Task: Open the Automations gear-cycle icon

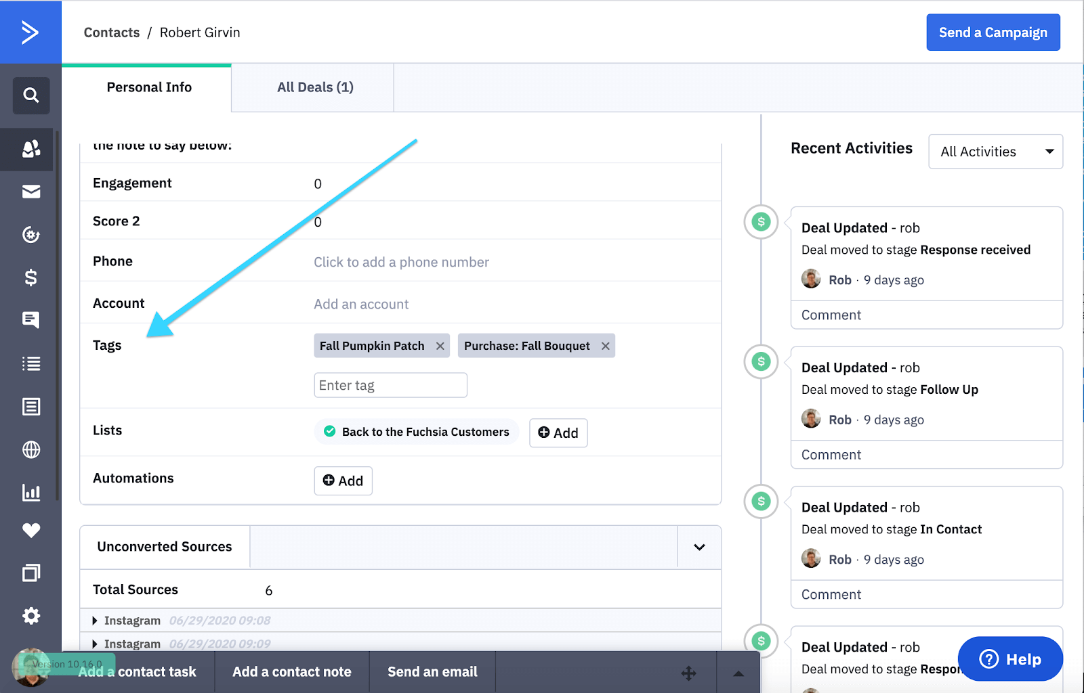Action: coord(31,235)
